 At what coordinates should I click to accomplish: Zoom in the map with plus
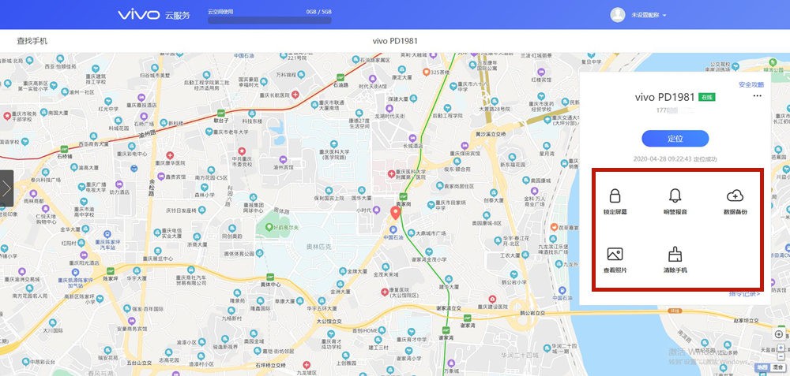click(781, 348)
